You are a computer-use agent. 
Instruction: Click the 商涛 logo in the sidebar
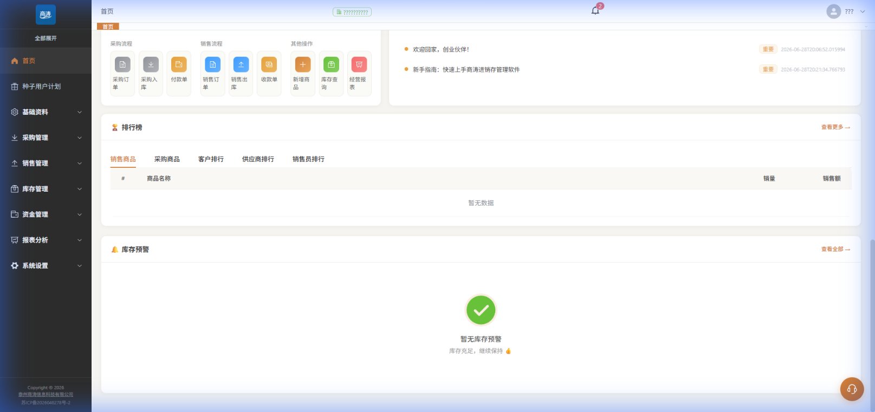[x=46, y=15]
